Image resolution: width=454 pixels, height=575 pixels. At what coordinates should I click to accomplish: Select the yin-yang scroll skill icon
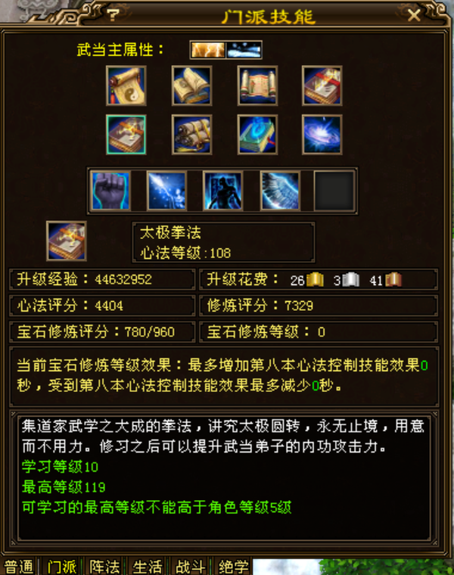click(126, 85)
